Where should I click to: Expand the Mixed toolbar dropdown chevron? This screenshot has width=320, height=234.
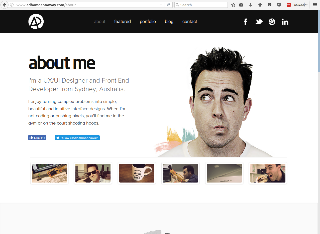(x=306, y=5)
